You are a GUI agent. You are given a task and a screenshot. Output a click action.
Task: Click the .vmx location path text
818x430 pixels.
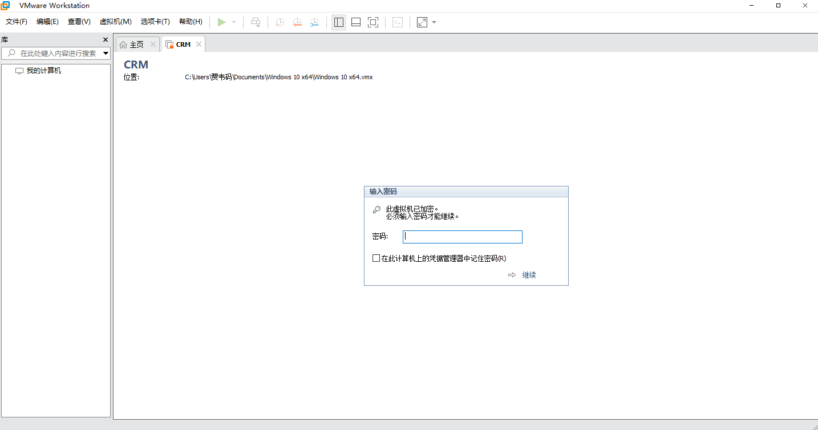click(279, 77)
